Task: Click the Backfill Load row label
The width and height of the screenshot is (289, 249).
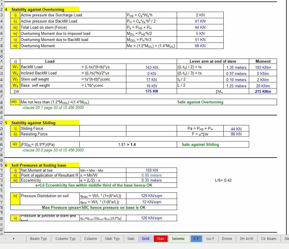Action: (32, 67)
